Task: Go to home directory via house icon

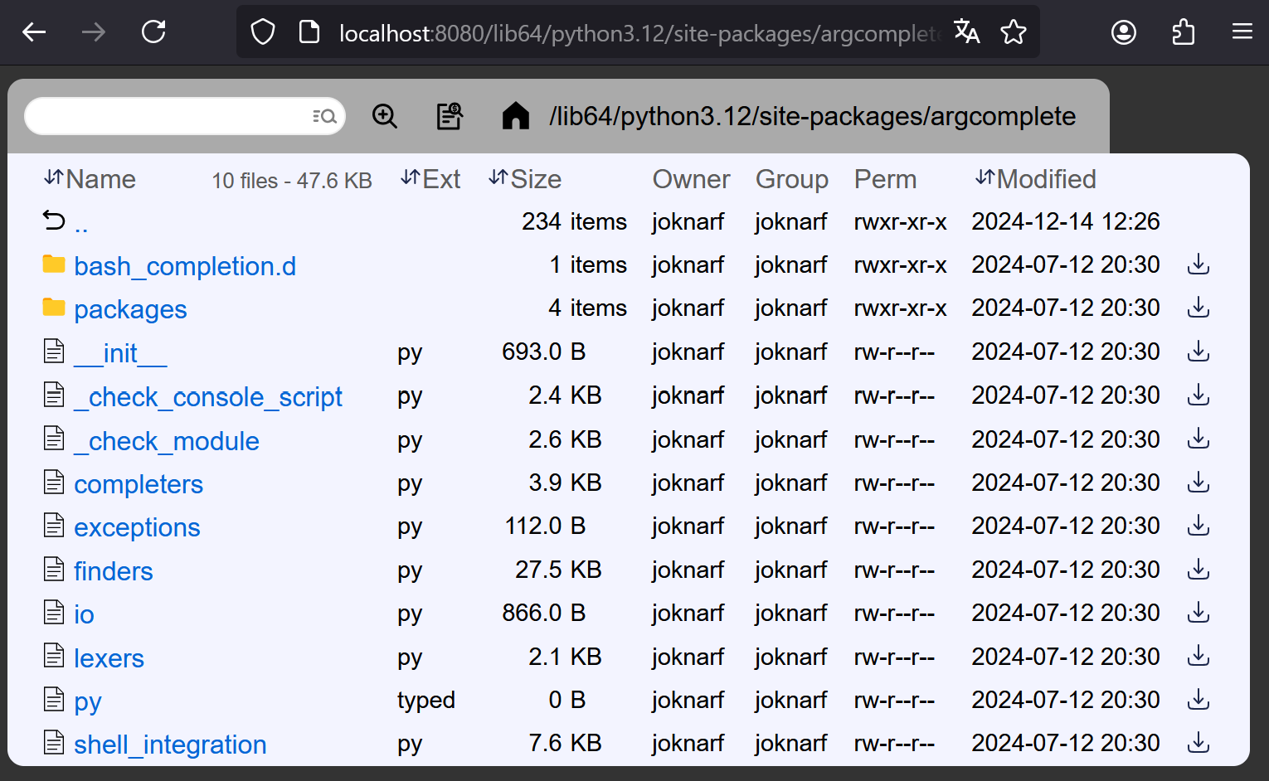Action: [516, 116]
